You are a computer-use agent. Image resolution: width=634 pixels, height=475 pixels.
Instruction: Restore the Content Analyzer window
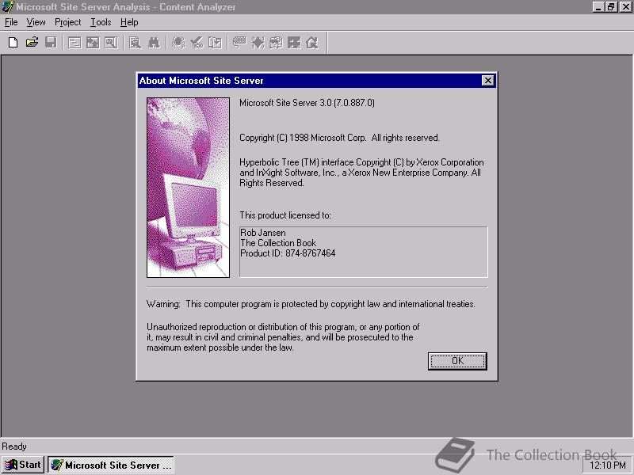pos(611,7)
